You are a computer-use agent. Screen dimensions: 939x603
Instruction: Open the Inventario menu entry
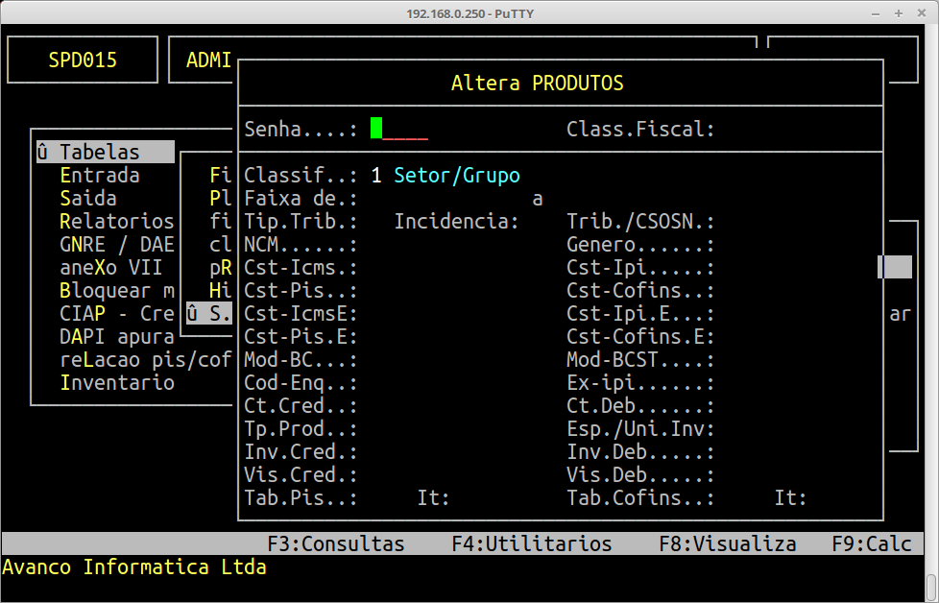point(116,383)
